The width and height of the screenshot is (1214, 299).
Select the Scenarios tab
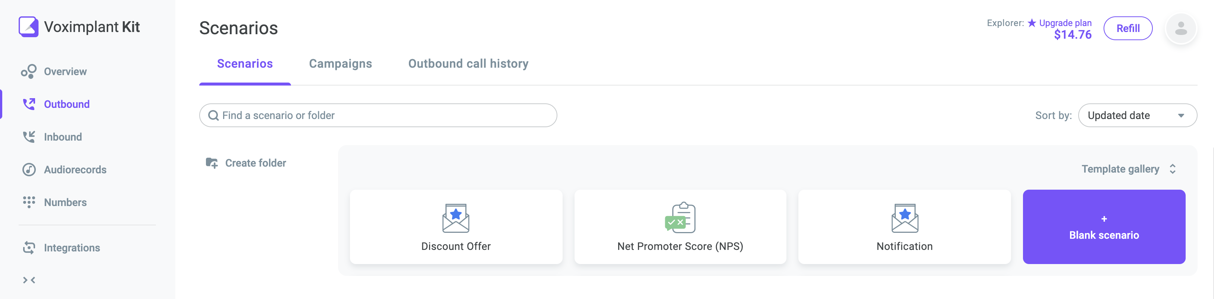(245, 64)
